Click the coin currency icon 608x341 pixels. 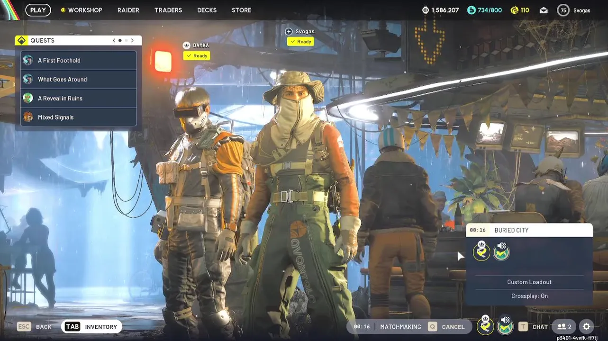coord(425,10)
